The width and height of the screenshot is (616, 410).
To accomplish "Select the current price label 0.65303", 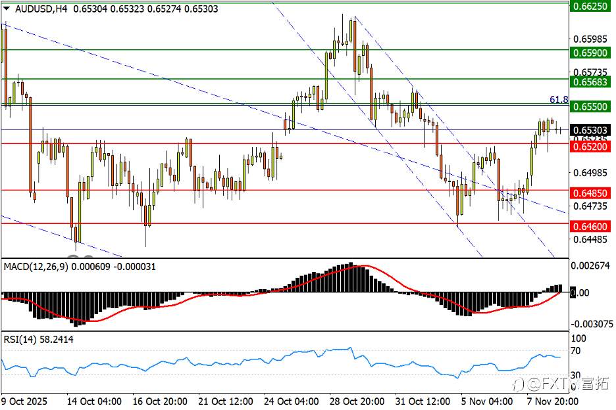I will point(590,130).
